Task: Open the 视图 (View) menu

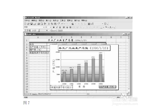Action: pyautogui.click(x=41, y=20)
